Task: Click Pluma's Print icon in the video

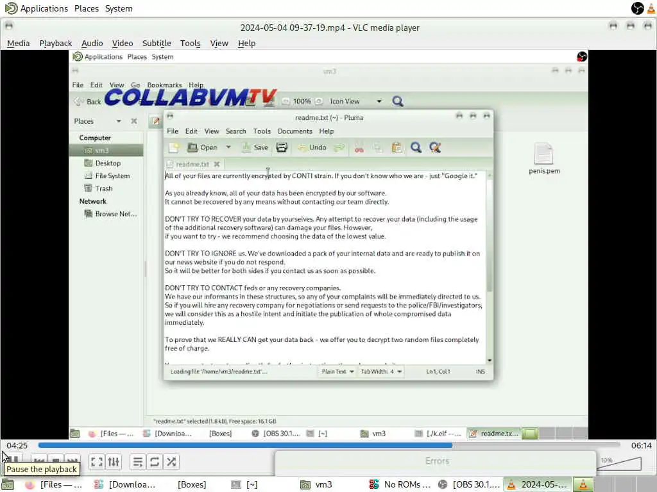Action: tap(282, 147)
